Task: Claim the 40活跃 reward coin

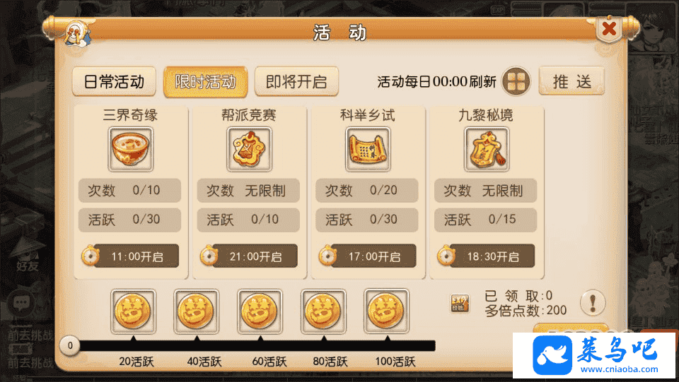Action: tap(196, 311)
